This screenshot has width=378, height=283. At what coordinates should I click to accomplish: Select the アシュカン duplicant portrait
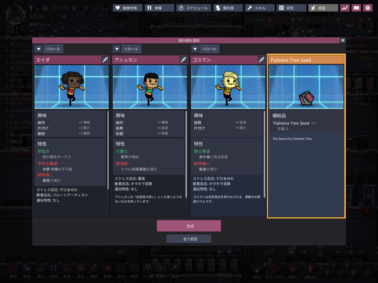150,87
